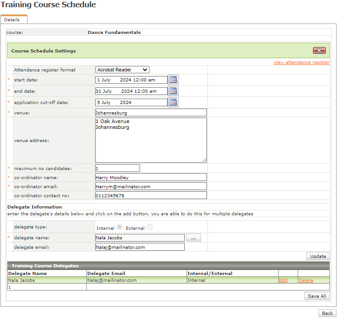Click the co-ordinator email field
This screenshot has width=337, height=318.
pos(150,186)
